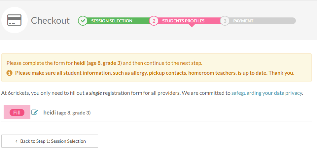
Task: Click the green checkmark step icon
Action: click(x=83, y=21)
